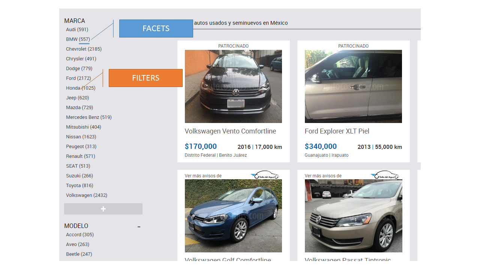Click 'Distrito Federal | Benito Juárez' location
Viewport: 480px width, 270px height.
click(216, 155)
